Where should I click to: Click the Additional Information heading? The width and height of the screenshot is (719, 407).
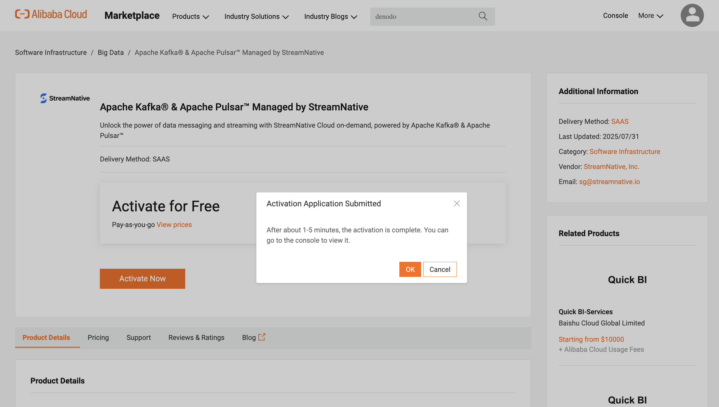598,91
